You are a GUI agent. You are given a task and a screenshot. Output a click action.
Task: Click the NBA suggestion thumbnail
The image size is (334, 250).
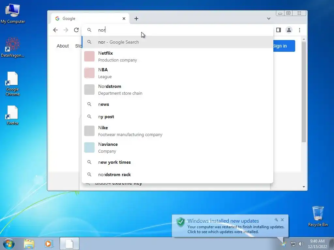click(x=89, y=73)
